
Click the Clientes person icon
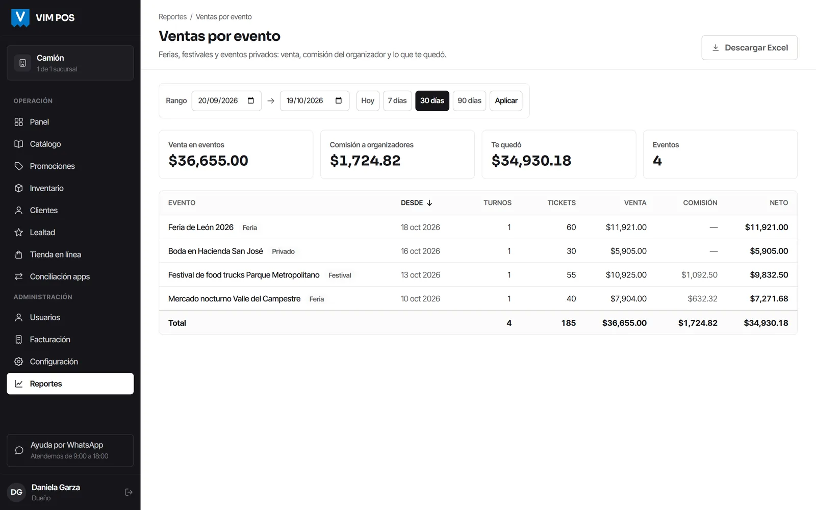pos(19,210)
